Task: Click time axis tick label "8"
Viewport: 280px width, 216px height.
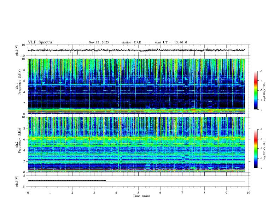Action: click(204, 193)
